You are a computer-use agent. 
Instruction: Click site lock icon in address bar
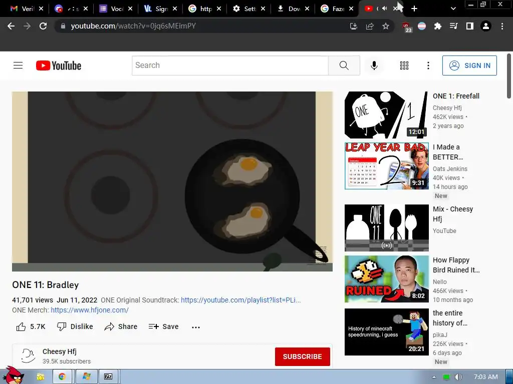coord(63,26)
